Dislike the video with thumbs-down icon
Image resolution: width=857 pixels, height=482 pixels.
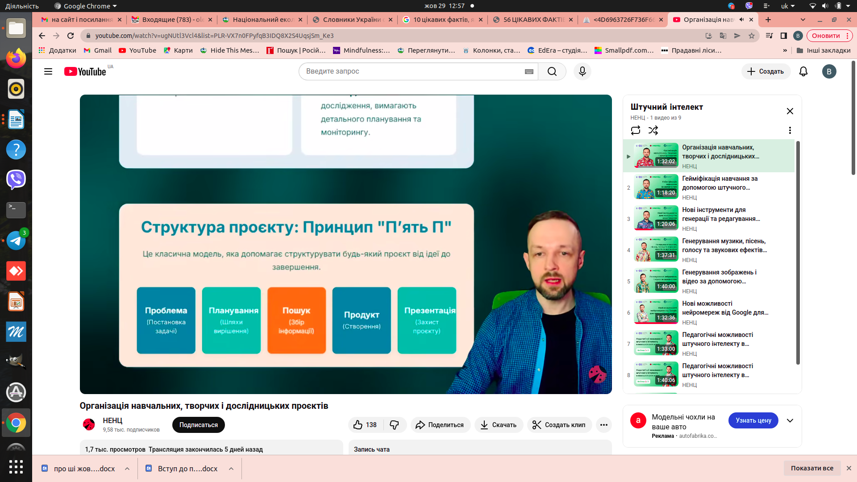[x=394, y=425]
